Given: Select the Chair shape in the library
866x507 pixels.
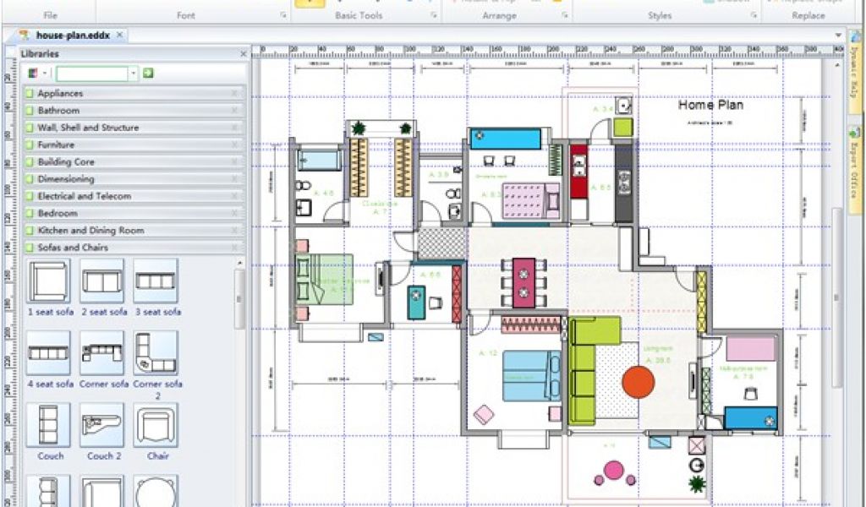Looking at the screenshot, I should [x=156, y=425].
